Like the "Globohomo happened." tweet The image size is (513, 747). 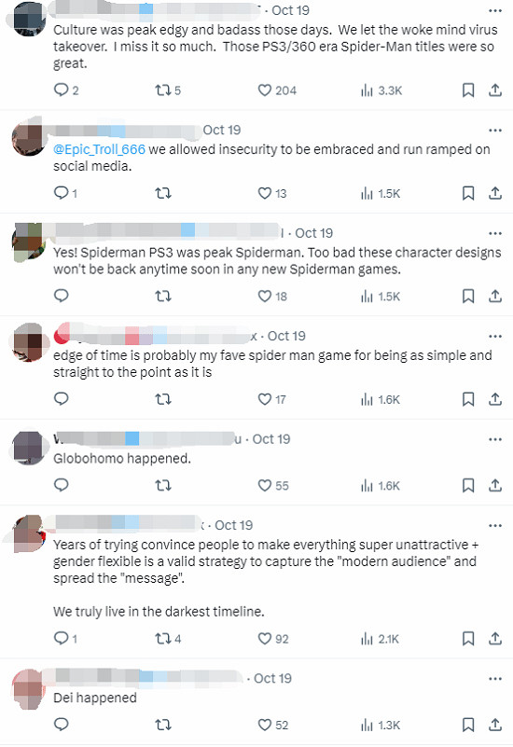pyautogui.click(x=273, y=486)
